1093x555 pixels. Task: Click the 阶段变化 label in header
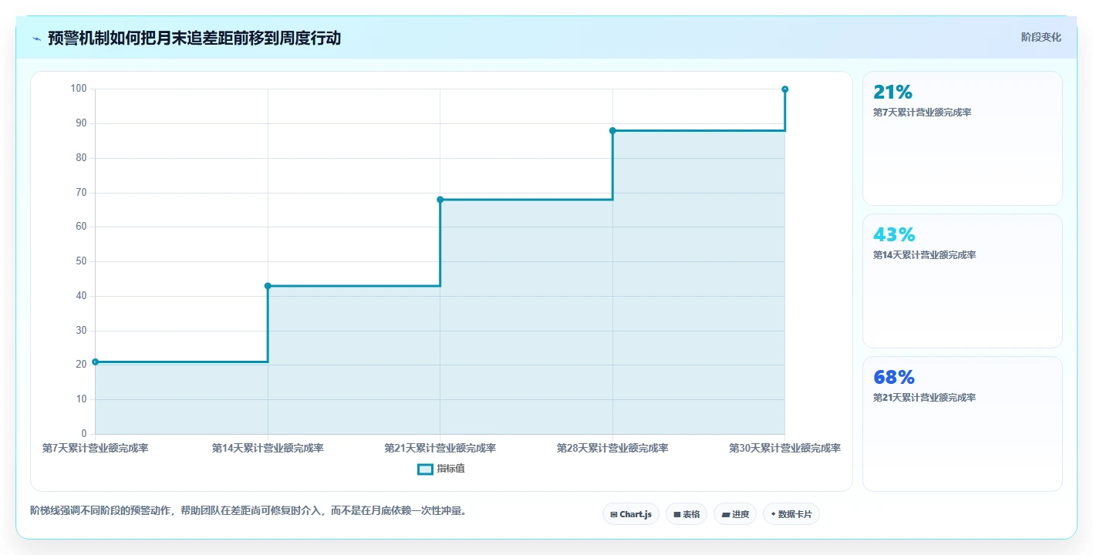(1041, 37)
